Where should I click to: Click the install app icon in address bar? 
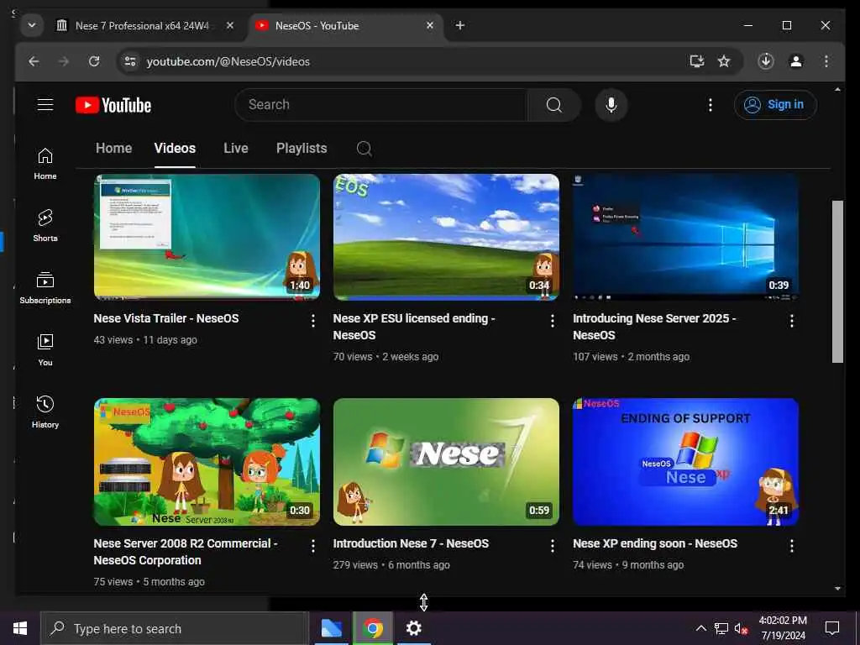tap(696, 61)
